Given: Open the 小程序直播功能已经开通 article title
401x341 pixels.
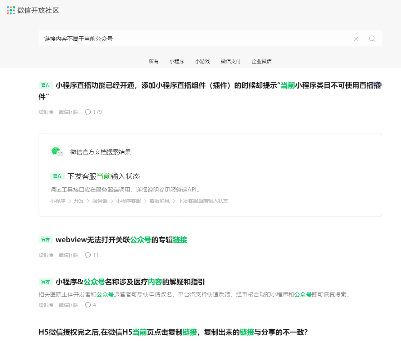Looking at the screenshot, I should click(x=210, y=91).
